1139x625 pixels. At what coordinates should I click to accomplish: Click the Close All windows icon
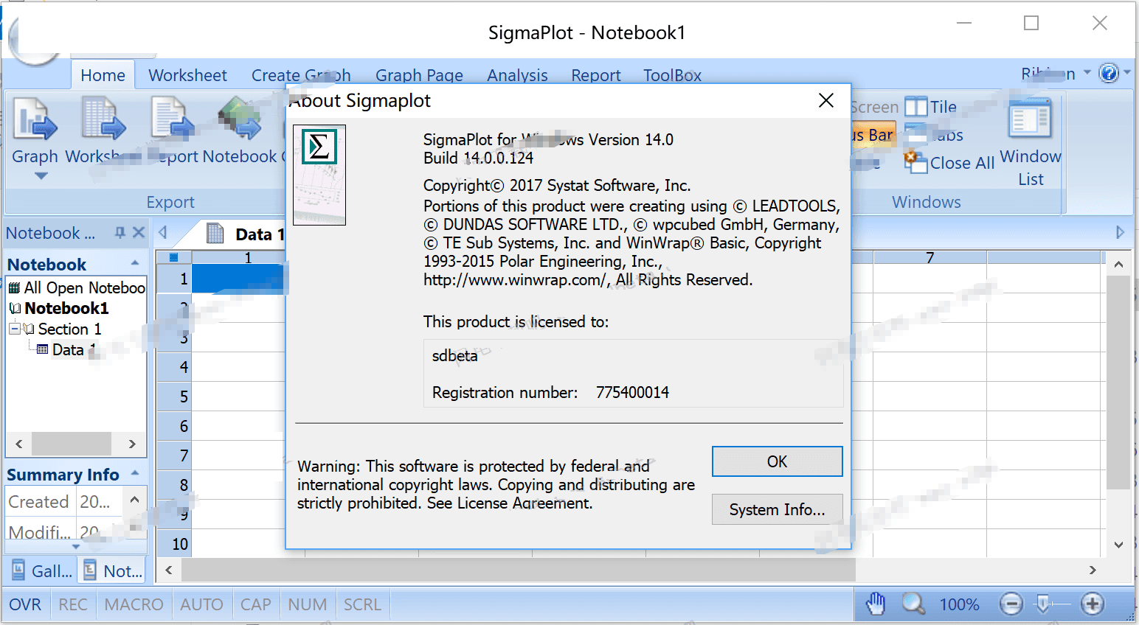point(915,162)
